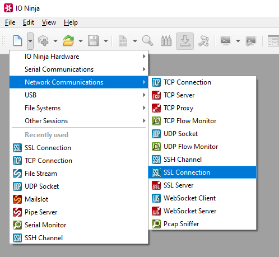The height and width of the screenshot is (257, 279).
Task: Select Pcap Sniffer session
Action: (x=202, y=224)
